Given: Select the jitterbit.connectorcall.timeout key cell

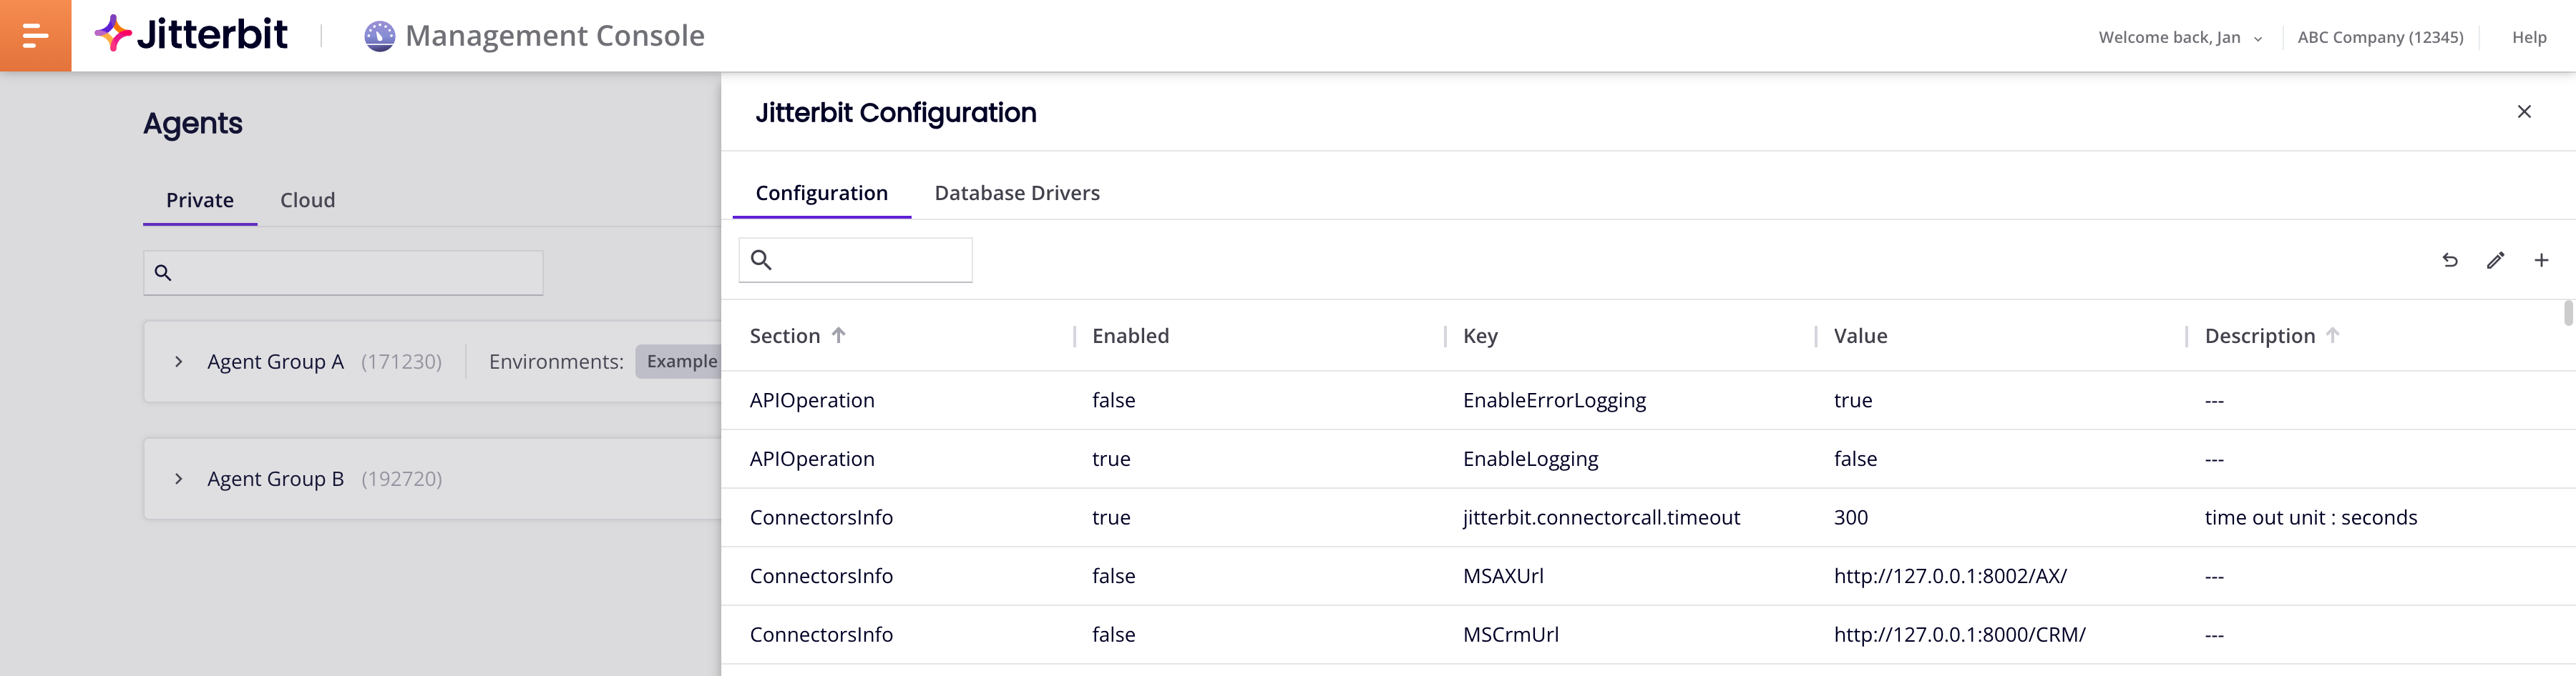Looking at the screenshot, I should pyautogui.click(x=1601, y=517).
